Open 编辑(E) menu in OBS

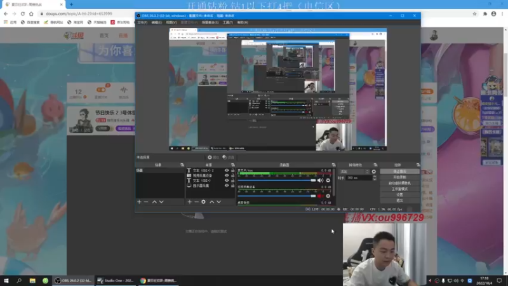156,22
